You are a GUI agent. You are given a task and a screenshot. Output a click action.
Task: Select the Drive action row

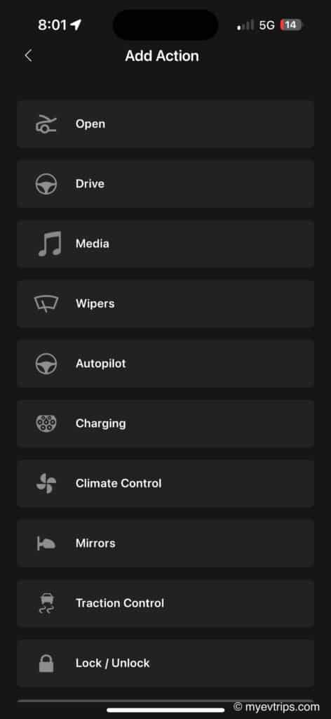click(x=165, y=184)
